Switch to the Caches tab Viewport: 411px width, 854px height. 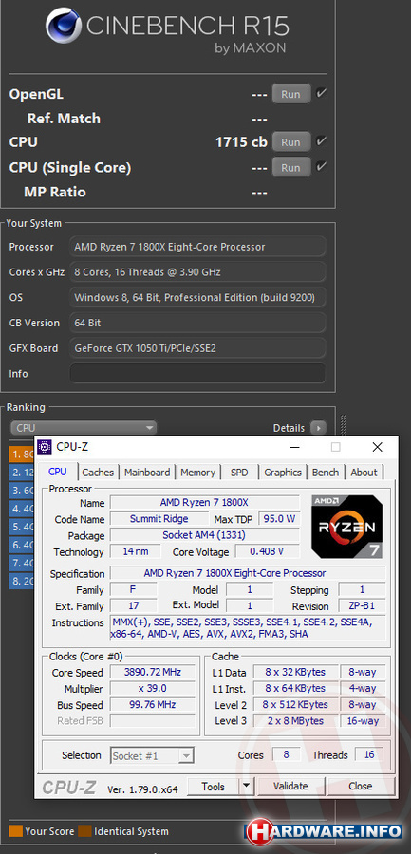98,473
